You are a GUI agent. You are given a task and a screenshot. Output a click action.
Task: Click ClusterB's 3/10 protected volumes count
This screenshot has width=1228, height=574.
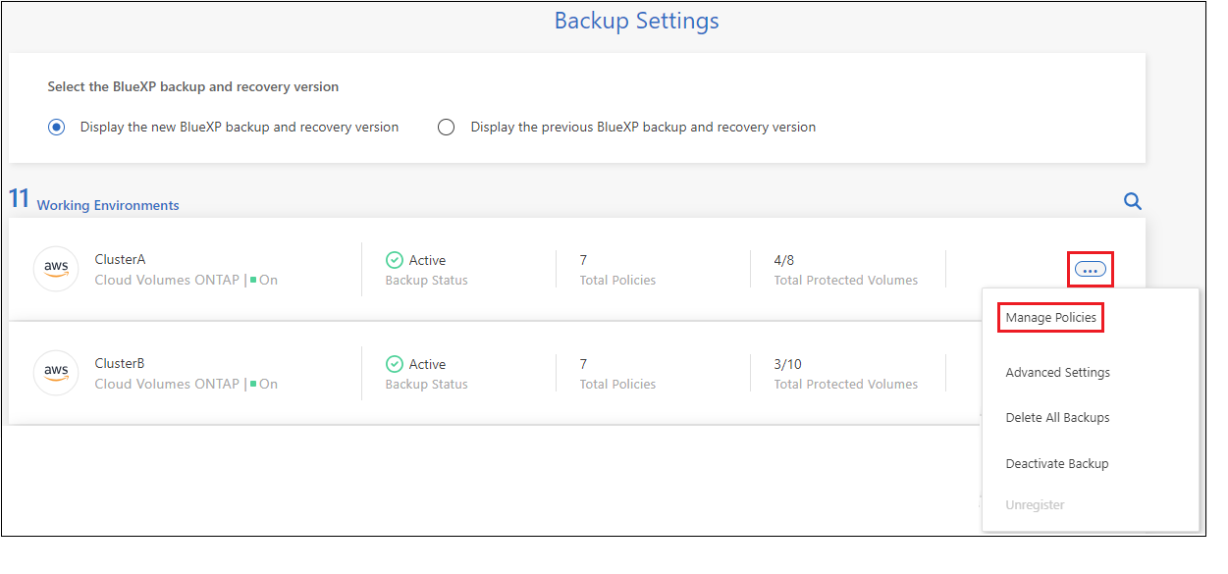pos(787,364)
